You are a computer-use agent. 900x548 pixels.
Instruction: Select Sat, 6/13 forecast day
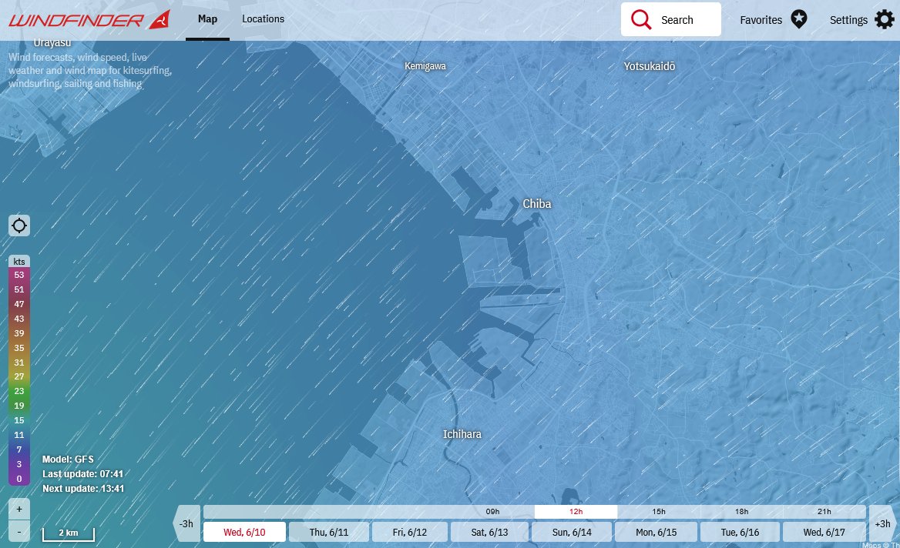[x=489, y=532]
